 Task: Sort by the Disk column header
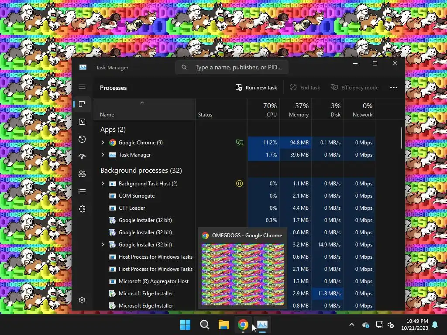[x=327, y=109]
